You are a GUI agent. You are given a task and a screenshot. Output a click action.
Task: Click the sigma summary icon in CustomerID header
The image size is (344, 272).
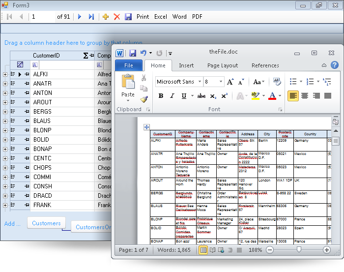(x=86, y=56)
